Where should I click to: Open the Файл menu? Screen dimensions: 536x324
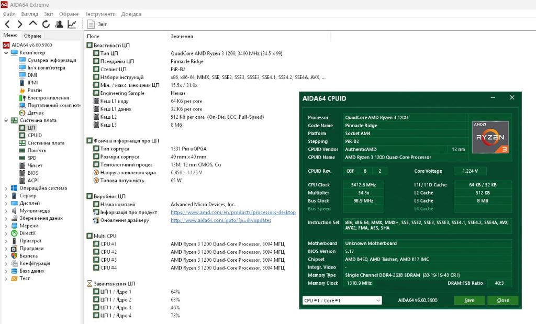pyautogui.click(x=9, y=14)
